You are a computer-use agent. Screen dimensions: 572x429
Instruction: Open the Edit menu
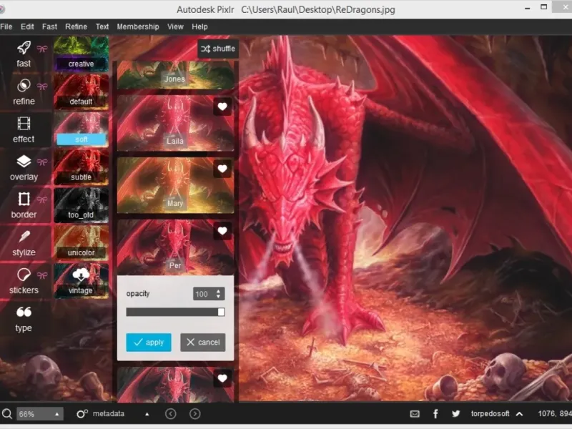coord(27,26)
